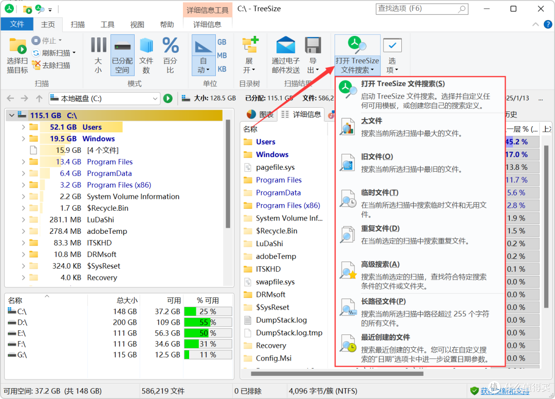Expand the Windows folder tree node
Image resolution: width=555 pixels, height=399 pixels.
(23, 138)
